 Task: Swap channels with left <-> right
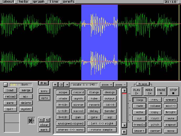(x=102, y=123)
